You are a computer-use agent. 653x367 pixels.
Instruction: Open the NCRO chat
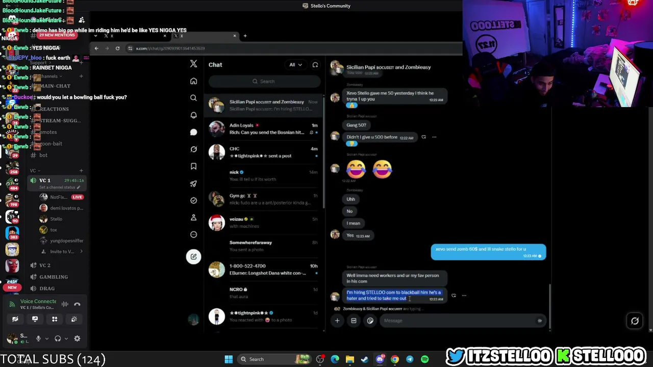[x=263, y=293]
